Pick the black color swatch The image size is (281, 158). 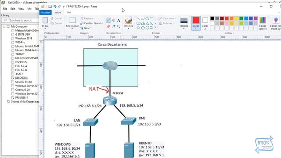click(x=212, y=18)
